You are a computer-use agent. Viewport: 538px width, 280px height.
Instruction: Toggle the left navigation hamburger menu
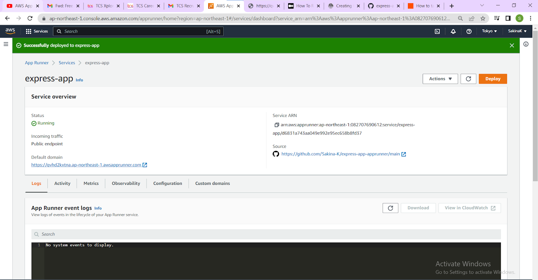6,44
